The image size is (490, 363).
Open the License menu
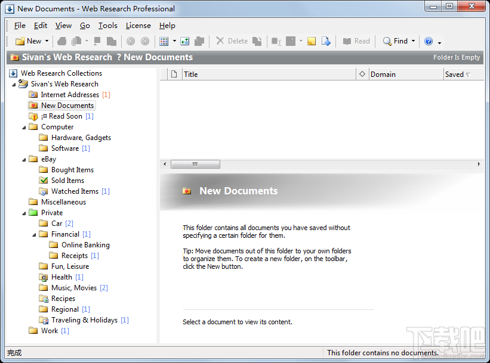(138, 26)
